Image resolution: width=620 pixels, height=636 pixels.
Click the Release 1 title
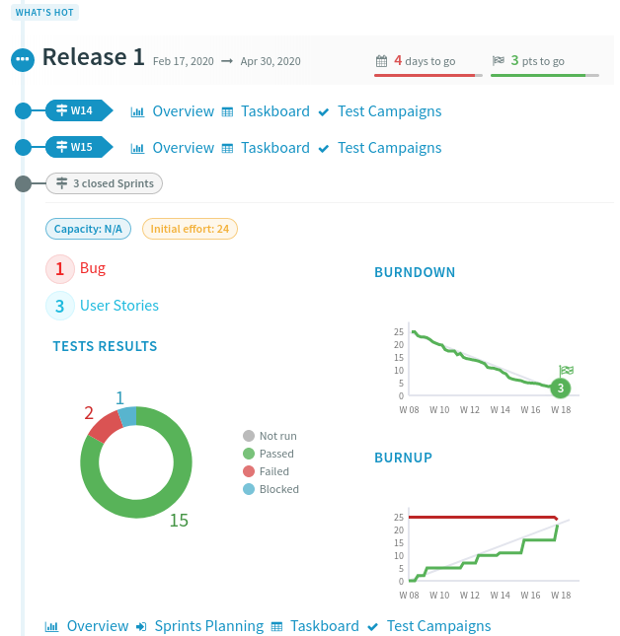point(94,57)
